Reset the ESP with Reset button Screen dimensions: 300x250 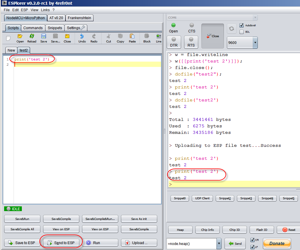tap(289, 230)
